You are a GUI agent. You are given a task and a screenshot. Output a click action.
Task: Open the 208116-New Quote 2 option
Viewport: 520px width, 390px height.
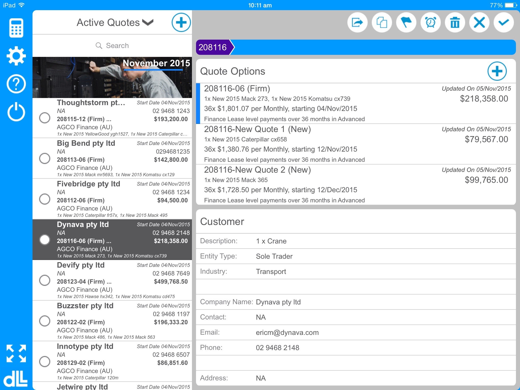[356, 185]
